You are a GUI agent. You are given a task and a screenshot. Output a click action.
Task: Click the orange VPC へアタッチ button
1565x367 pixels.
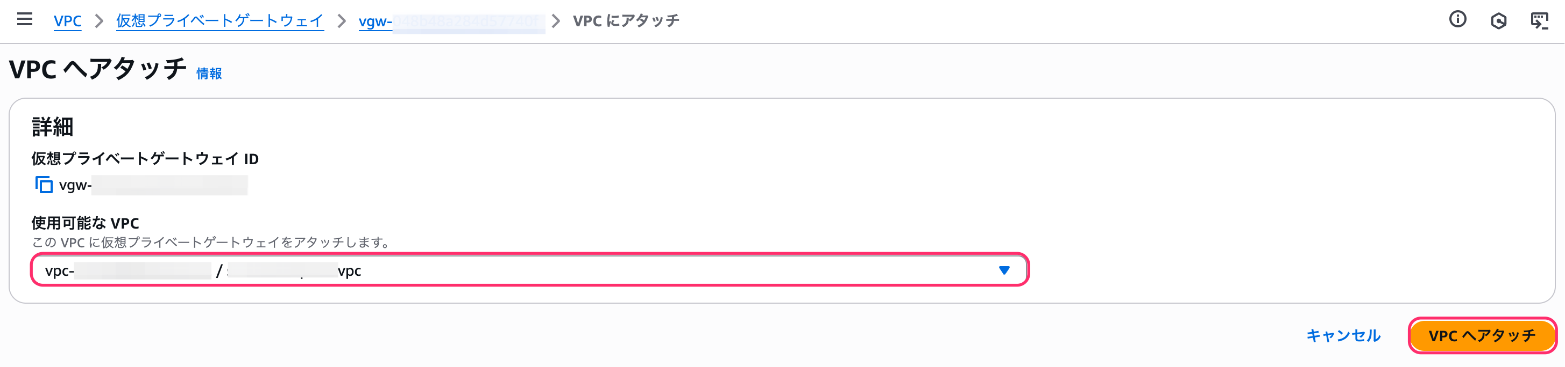tap(1482, 335)
